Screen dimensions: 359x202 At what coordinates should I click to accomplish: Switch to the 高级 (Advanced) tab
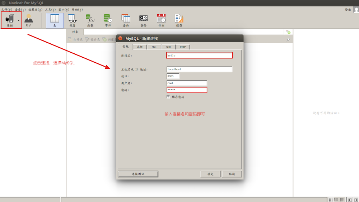click(x=140, y=47)
